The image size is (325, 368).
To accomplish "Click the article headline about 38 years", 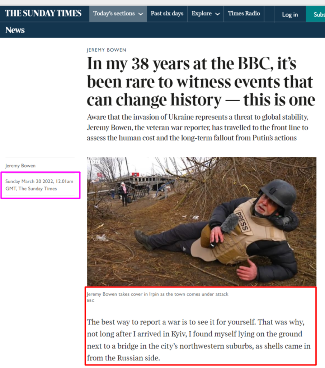I will [x=201, y=82].
